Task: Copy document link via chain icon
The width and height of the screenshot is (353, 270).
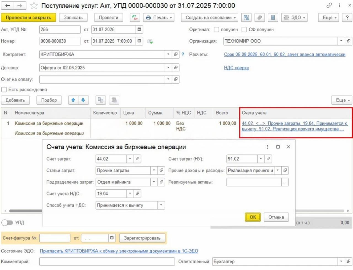Action: [x=329, y=6]
